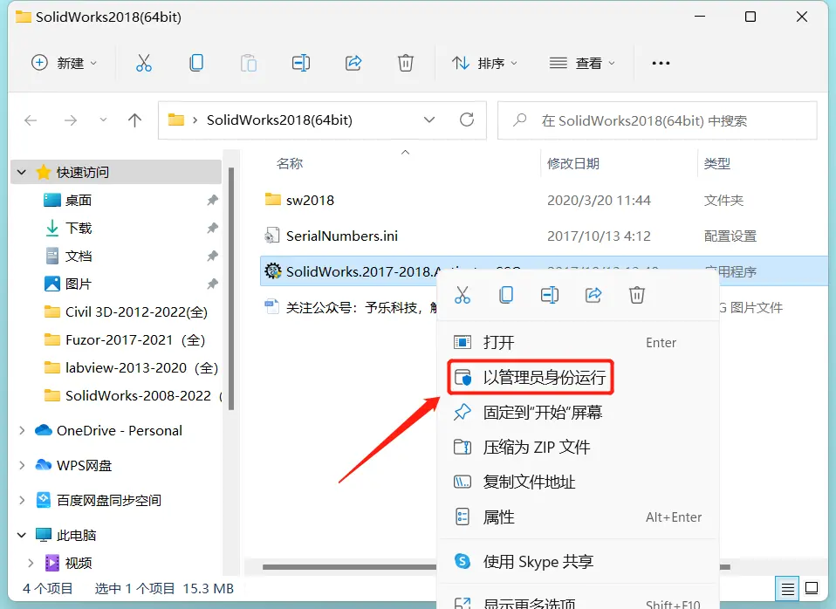Collapse 此电脑 node
The image size is (836, 609).
[x=22, y=535]
